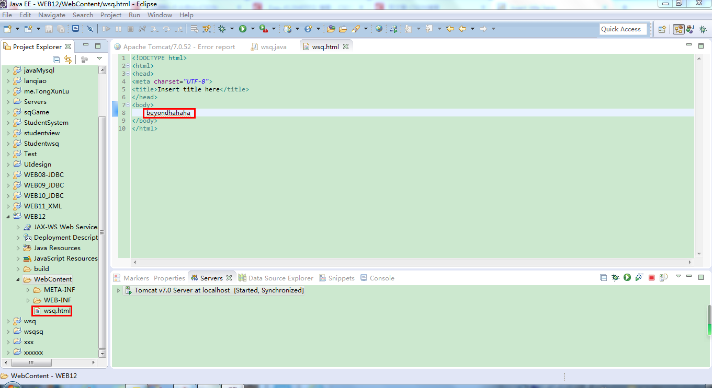Click collapse icon in Servers view toolbar
The height and width of the screenshot is (388, 712).
[x=603, y=278]
